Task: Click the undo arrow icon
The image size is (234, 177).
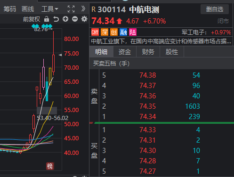Action: 56,19
